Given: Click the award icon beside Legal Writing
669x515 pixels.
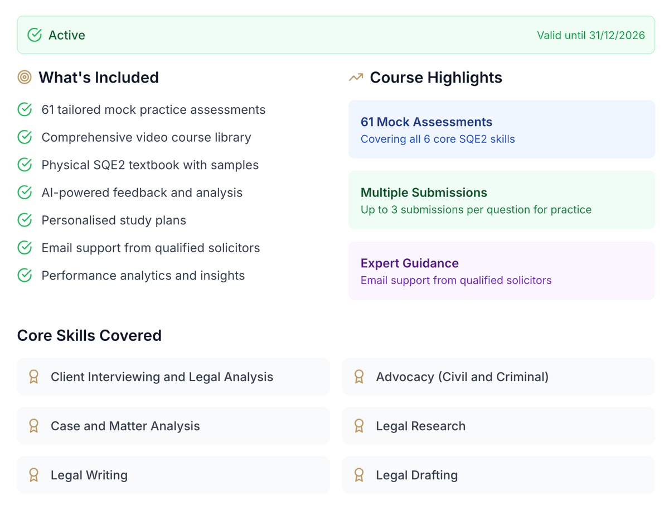Looking at the screenshot, I should click(x=33, y=475).
